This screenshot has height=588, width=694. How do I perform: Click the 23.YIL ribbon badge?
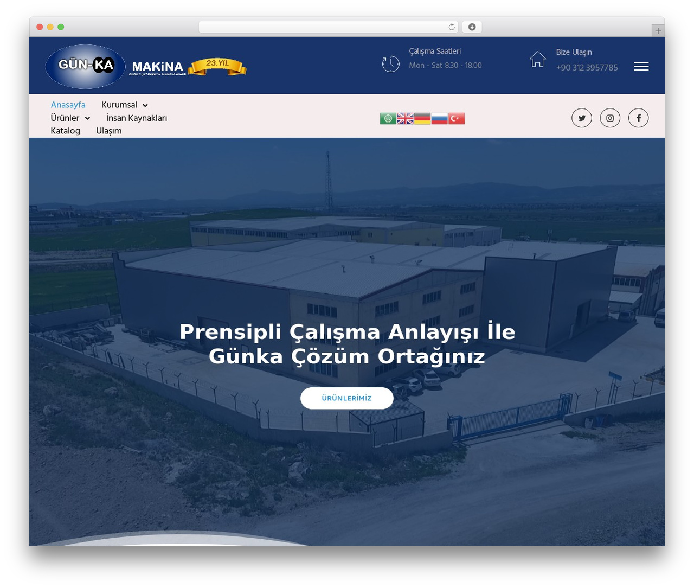[217, 66]
